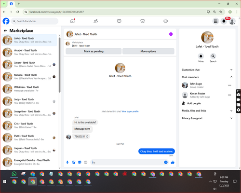Open Kieran Foster member profile
Viewport: 241px width, 193px height.
pyautogui.click(x=196, y=95)
